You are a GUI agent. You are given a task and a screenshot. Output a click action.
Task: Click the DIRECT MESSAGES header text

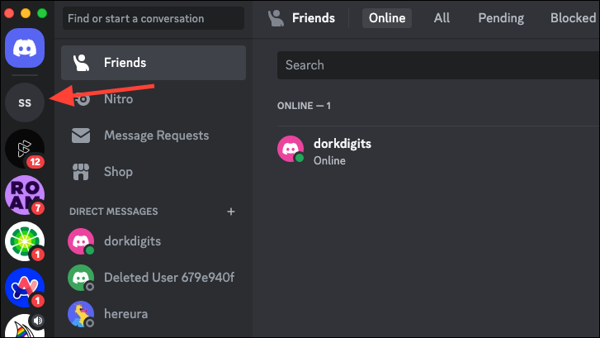(114, 212)
